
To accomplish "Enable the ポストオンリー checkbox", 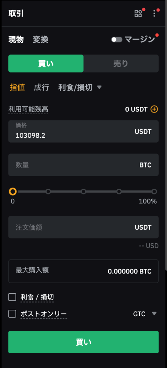I will (12, 314).
